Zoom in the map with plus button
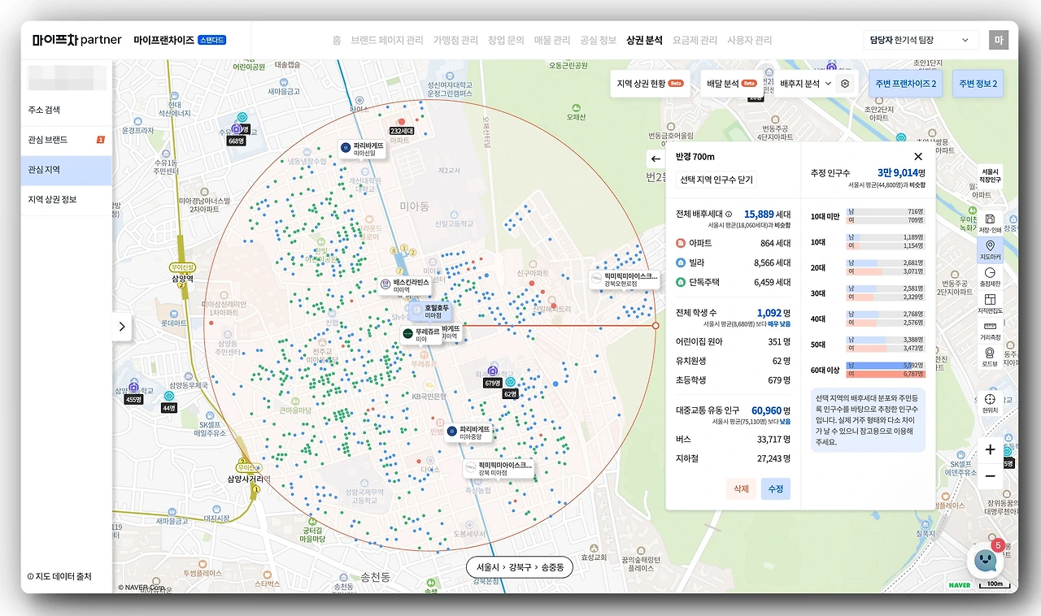The image size is (1041, 616). click(x=990, y=449)
